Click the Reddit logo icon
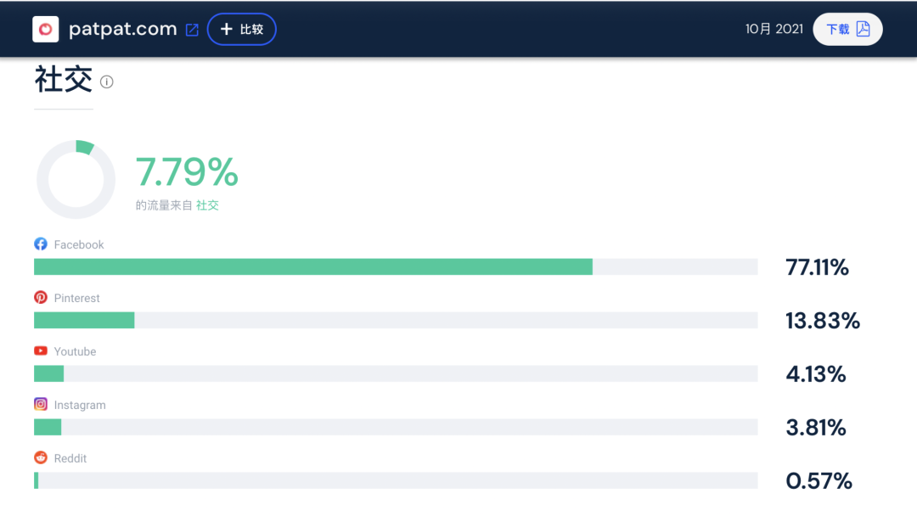The width and height of the screenshot is (917, 516). (x=41, y=458)
